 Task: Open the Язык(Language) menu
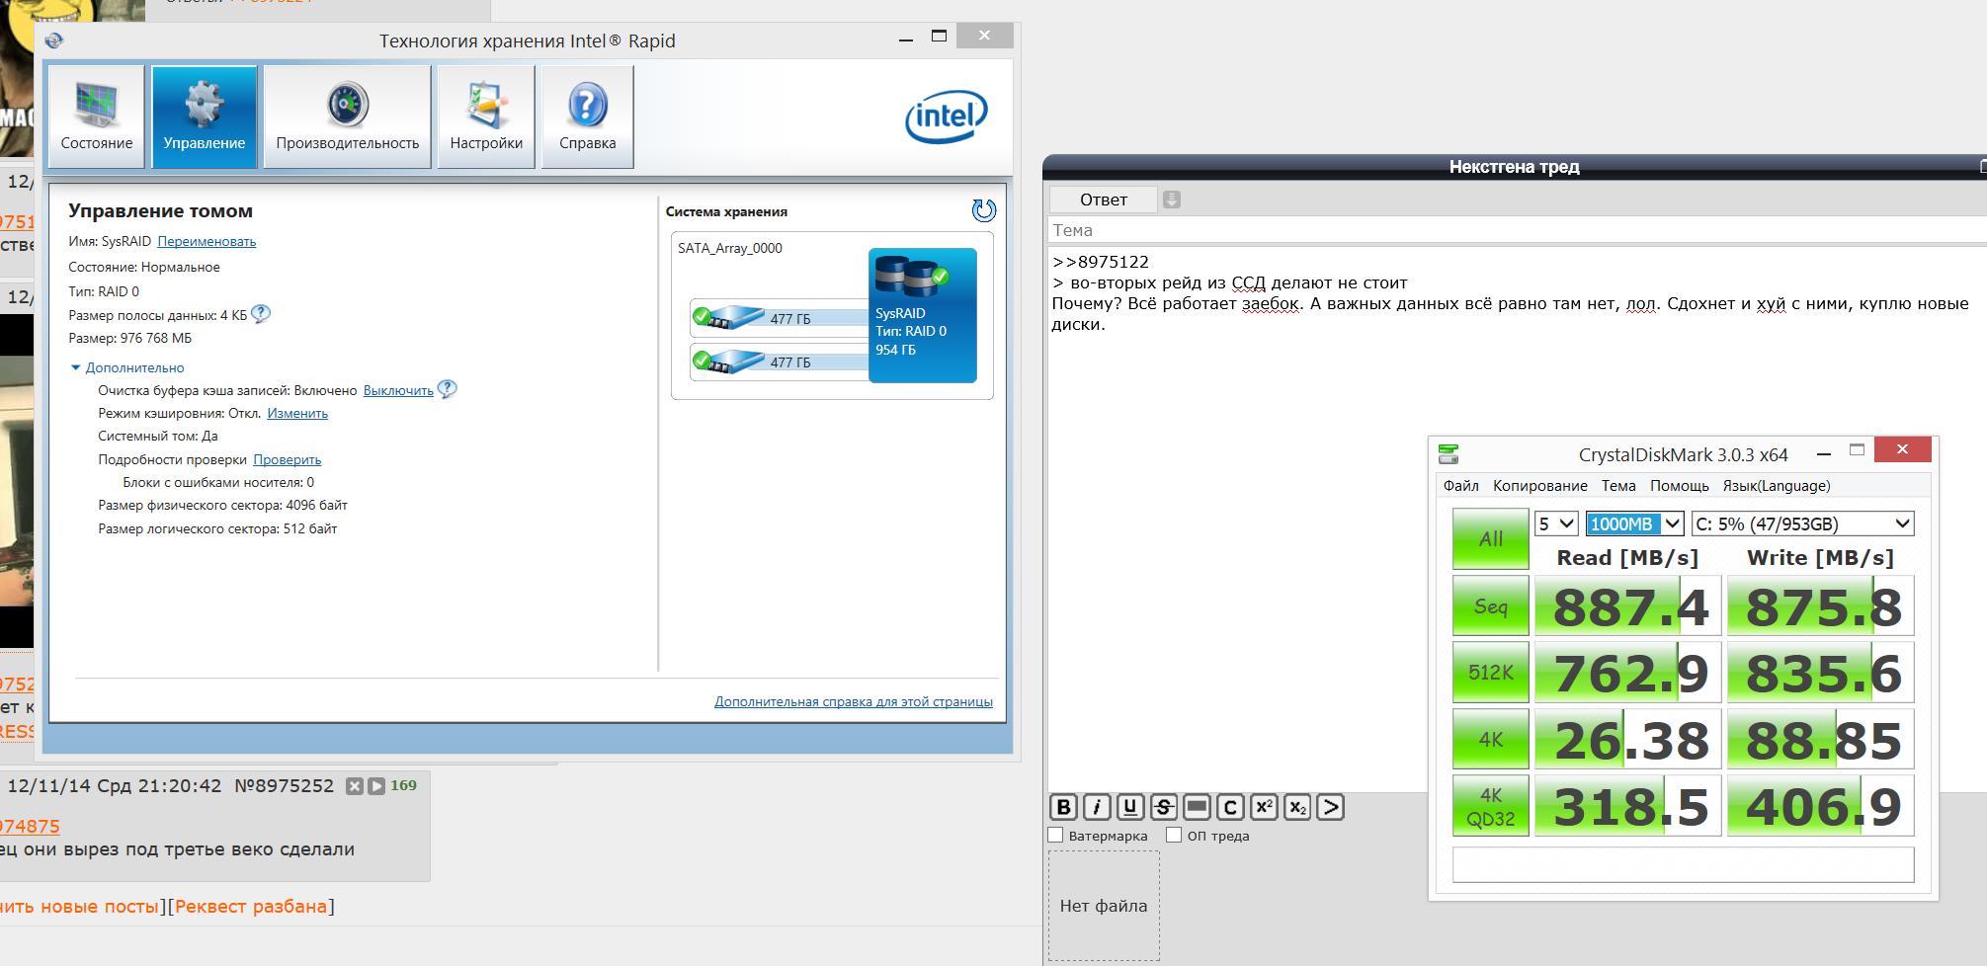tap(1777, 485)
